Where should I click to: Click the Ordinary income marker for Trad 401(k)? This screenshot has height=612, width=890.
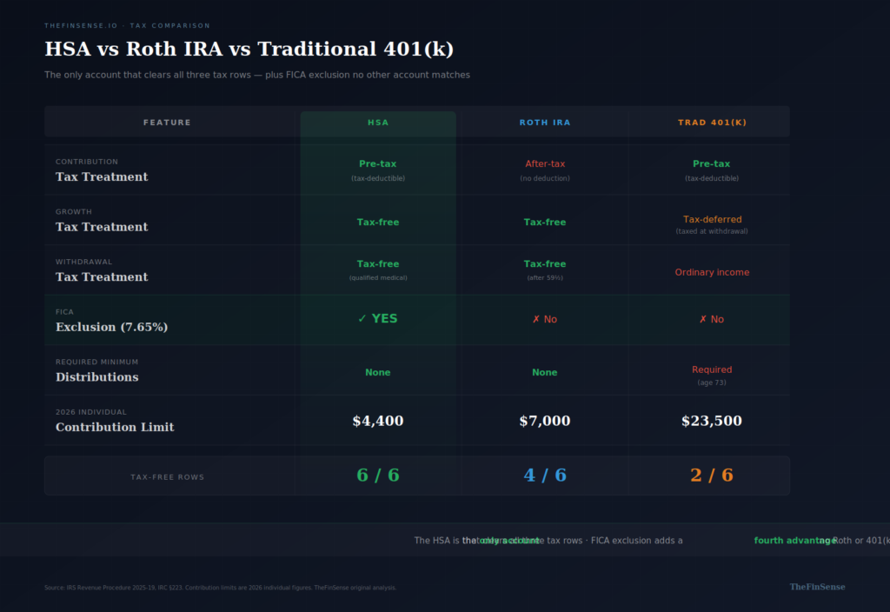[x=712, y=272]
